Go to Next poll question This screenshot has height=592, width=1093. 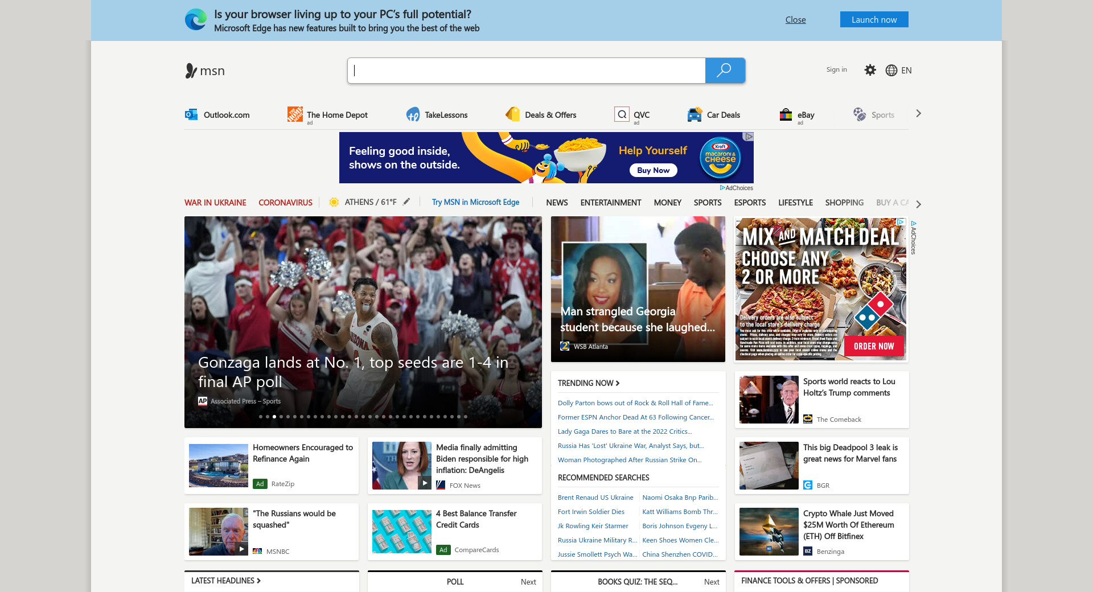coord(528,582)
